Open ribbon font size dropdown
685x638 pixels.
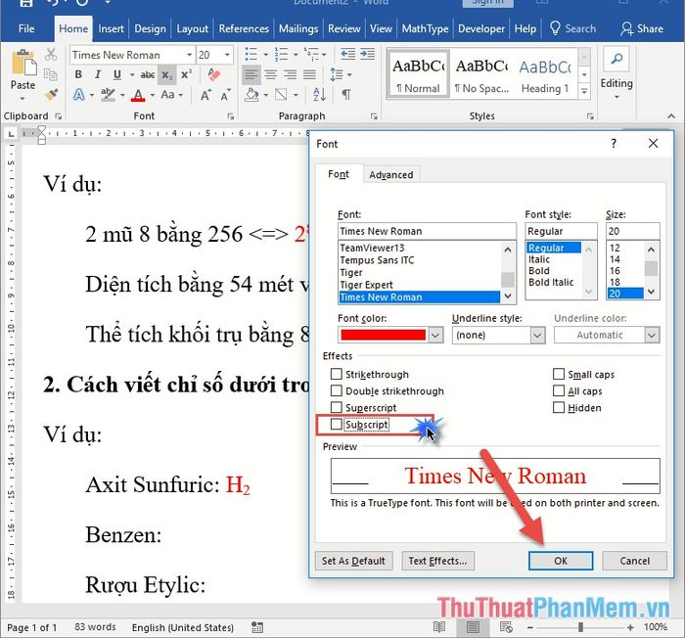pos(227,55)
